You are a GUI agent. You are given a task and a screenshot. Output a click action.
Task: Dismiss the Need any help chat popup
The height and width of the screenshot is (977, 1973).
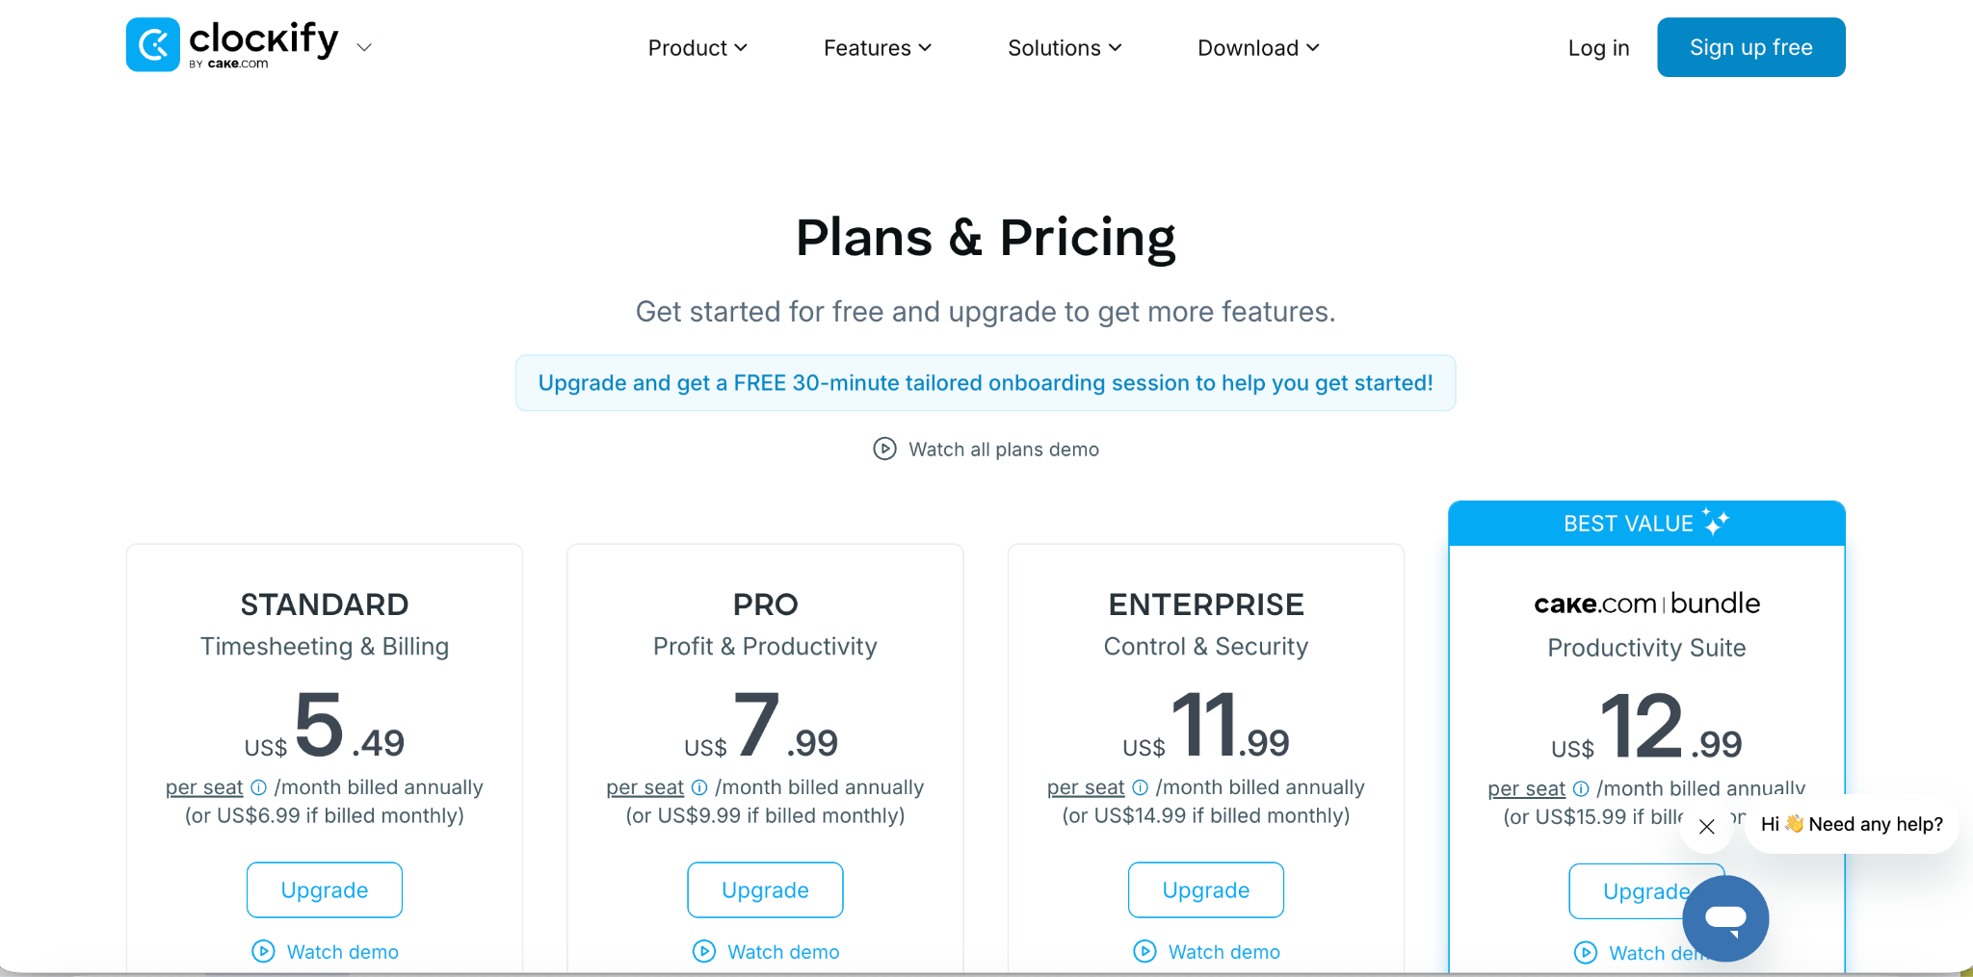(1707, 826)
